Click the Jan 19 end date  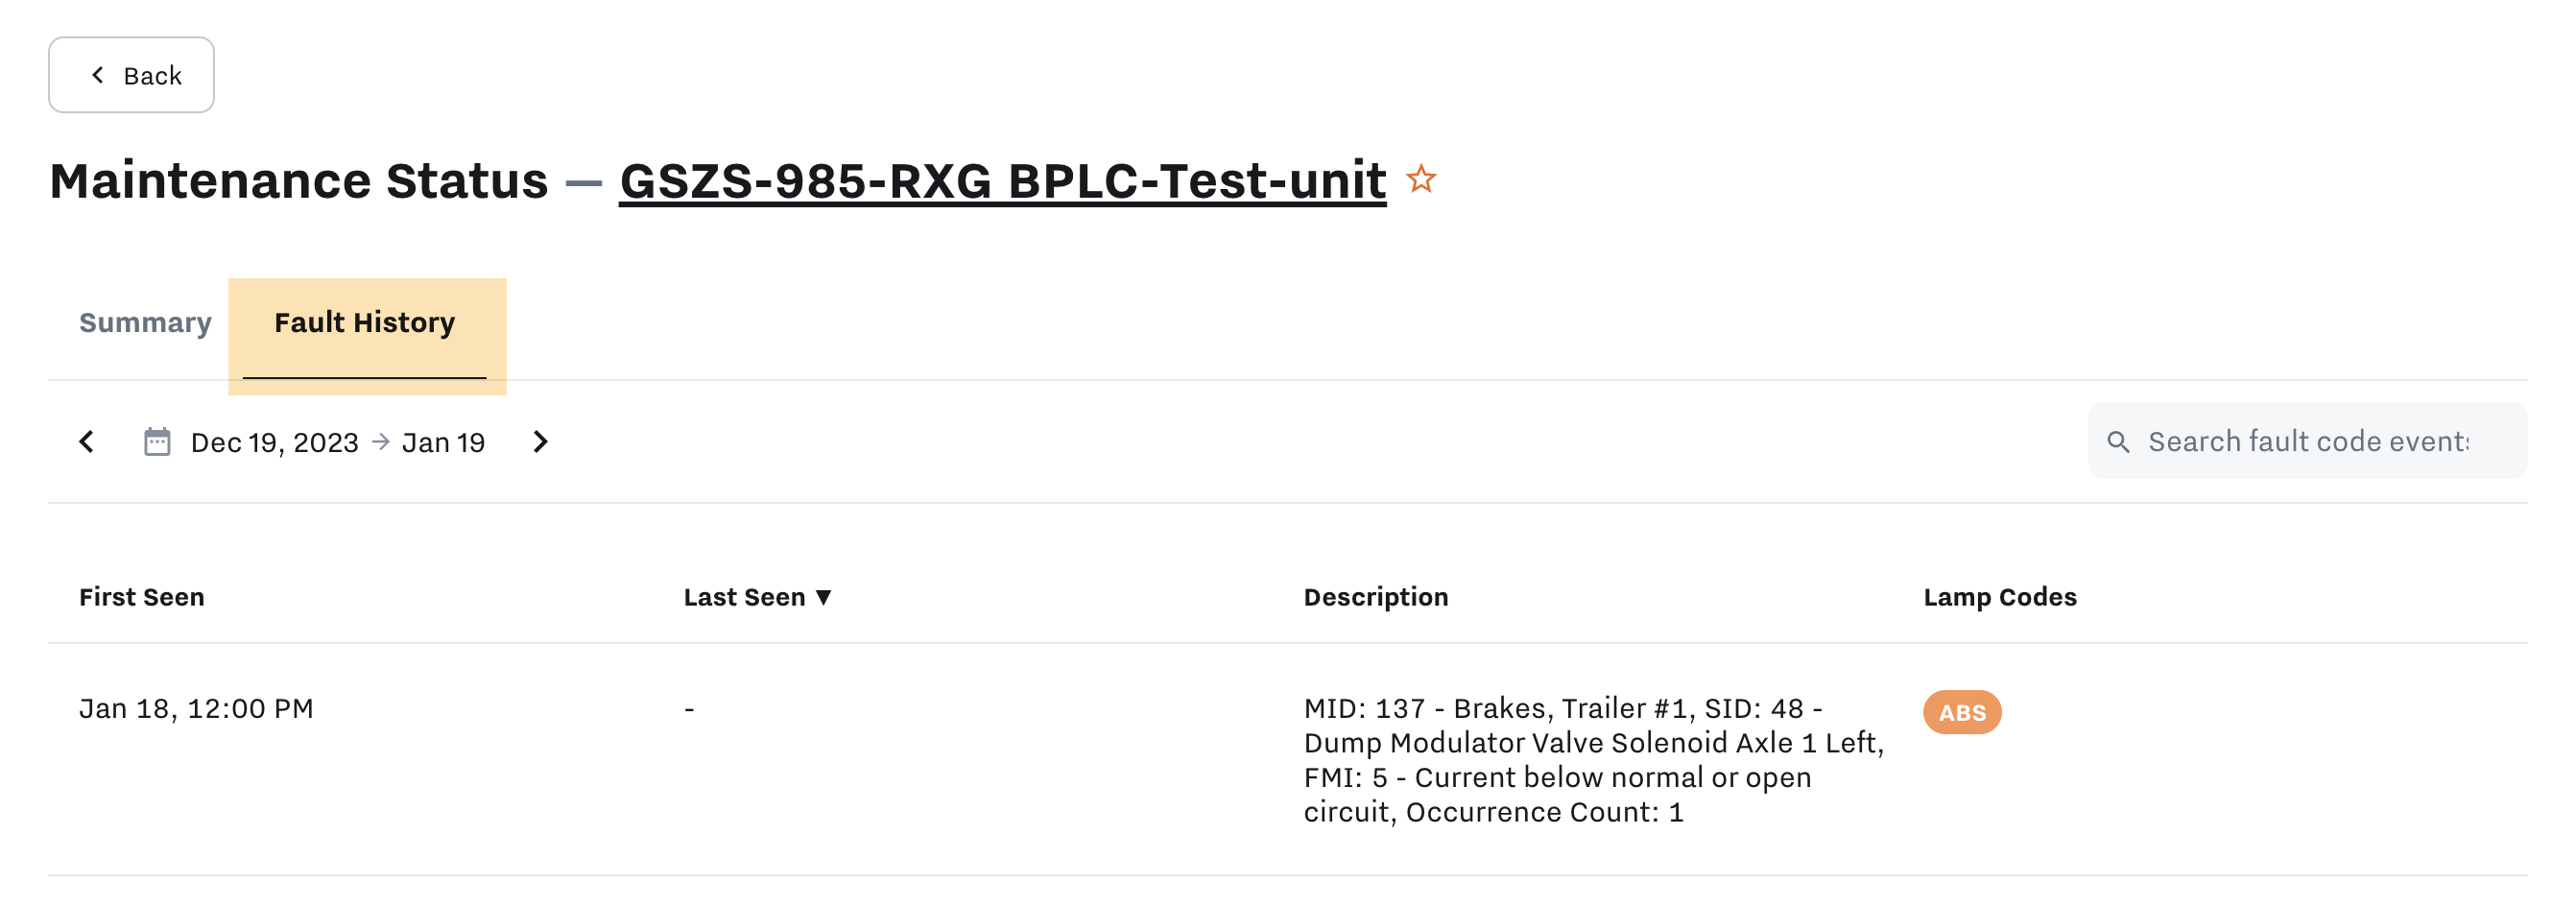click(443, 442)
